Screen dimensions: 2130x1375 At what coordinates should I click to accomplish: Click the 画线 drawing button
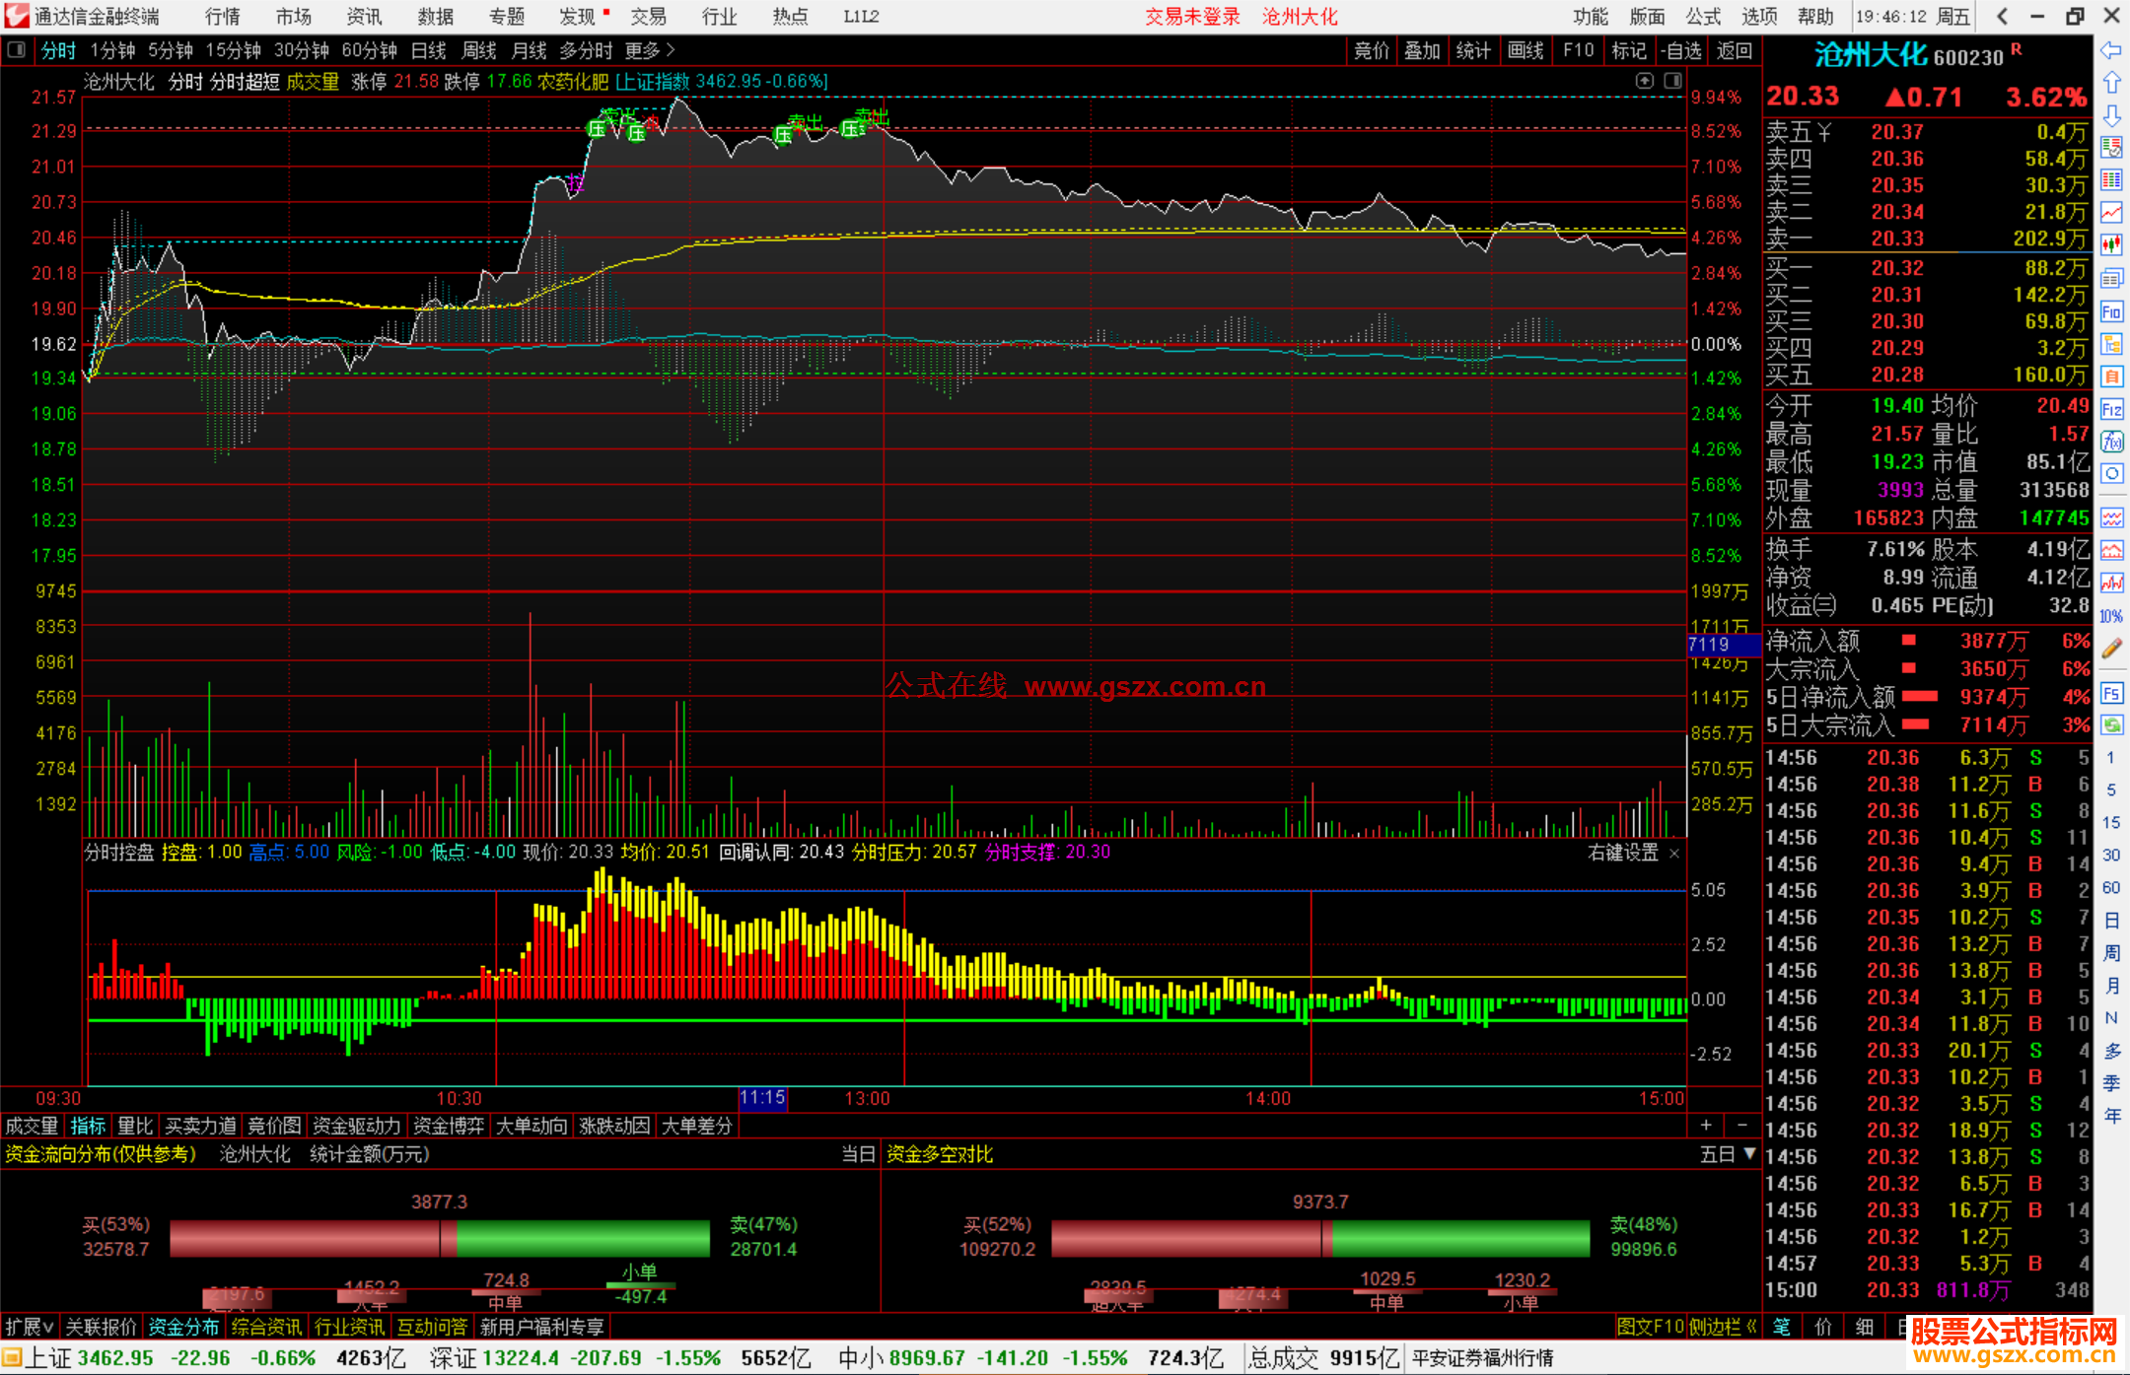coord(1526,50)
